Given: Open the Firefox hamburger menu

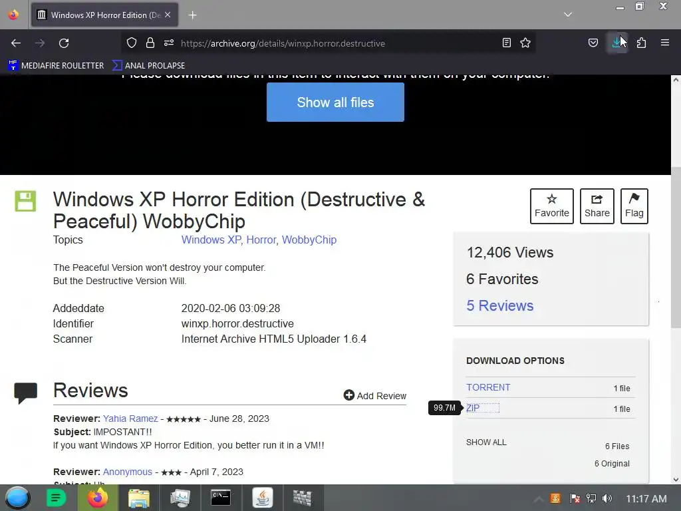Looking at the screenshot, I should coord(665,43).
